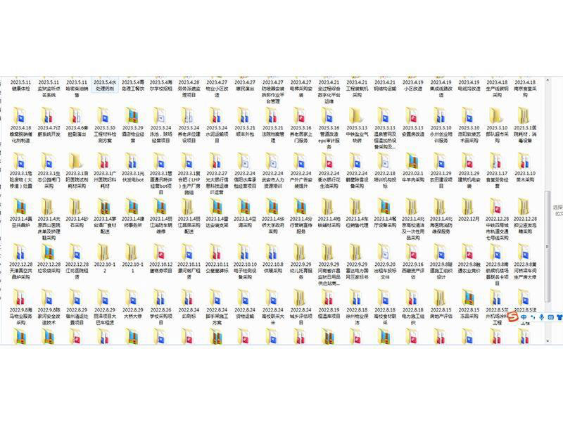Select the 2023.3.29酒店物业经营 folder
This screenshot has height=422, width=563.
coord(133,117)
